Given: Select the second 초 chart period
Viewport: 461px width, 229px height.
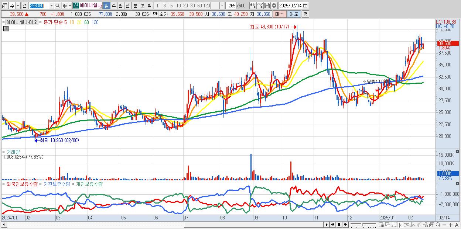Looking at the screenshot, I should pyautogui.click(x=142, y=6).
